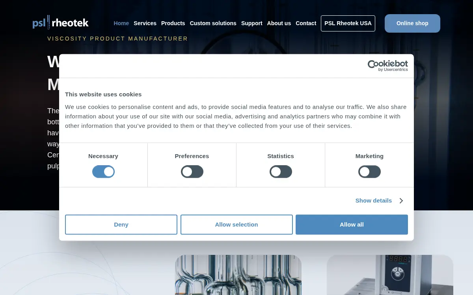Click the PSL Rheotek logo
The image size is (473, 295).
[x=60, y=22]
